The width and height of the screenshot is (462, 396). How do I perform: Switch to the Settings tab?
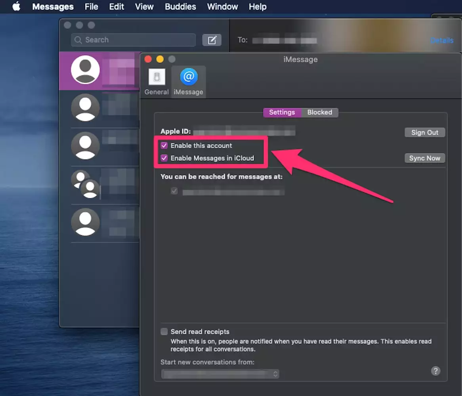tap(282, 112)
